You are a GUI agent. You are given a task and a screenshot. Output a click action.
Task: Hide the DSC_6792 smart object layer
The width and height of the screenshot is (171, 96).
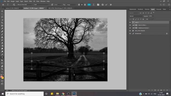tap(130, 31)
